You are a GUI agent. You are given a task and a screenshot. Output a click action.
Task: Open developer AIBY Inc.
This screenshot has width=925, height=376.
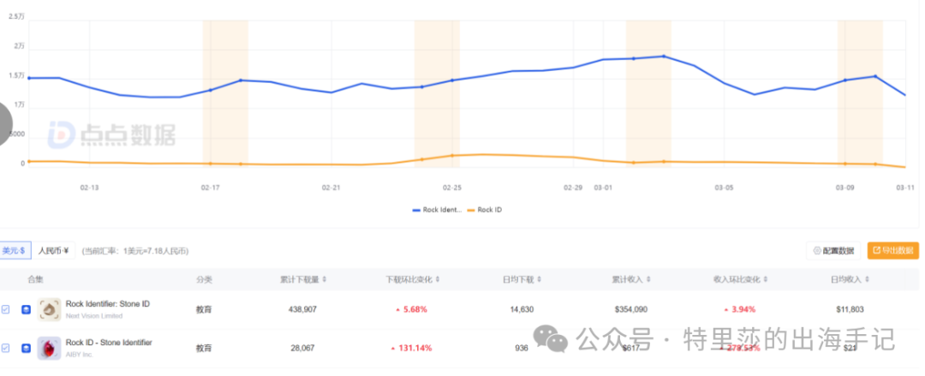(x=79, y=355)
